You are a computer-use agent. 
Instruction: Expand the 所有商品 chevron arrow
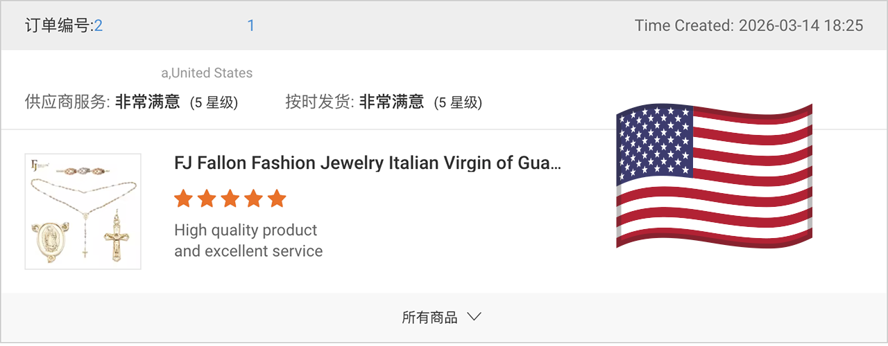click(x=475, y=317)
